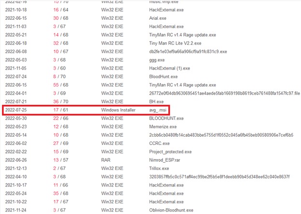Select the Project_protected.exe entry
Image resolution: width=301 pixels, height=214 pixels.
point(170,152)
